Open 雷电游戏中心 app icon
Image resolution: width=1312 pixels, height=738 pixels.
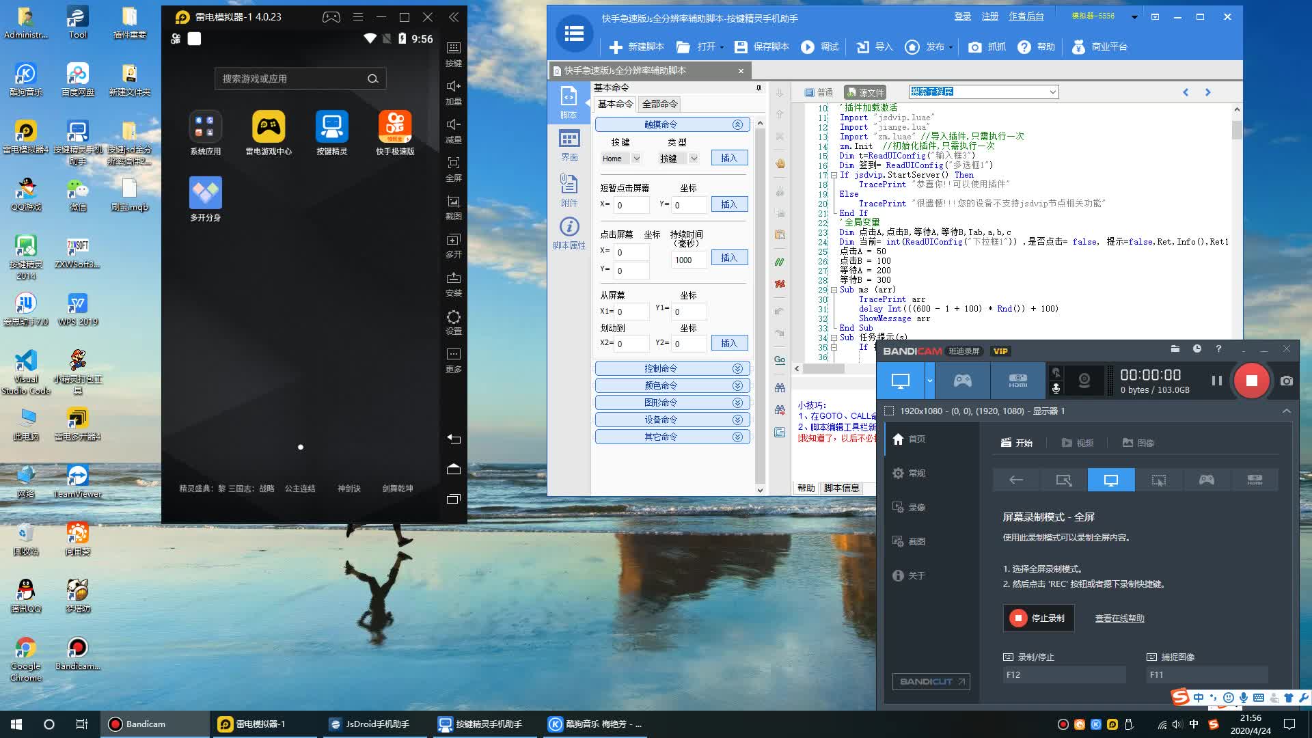(x=269, y=127)
